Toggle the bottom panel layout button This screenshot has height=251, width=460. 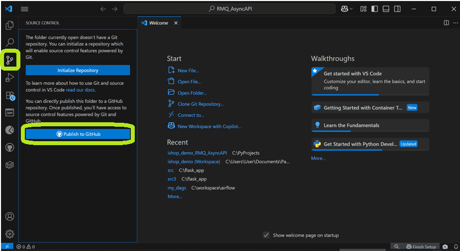click(x=386, y=9)
